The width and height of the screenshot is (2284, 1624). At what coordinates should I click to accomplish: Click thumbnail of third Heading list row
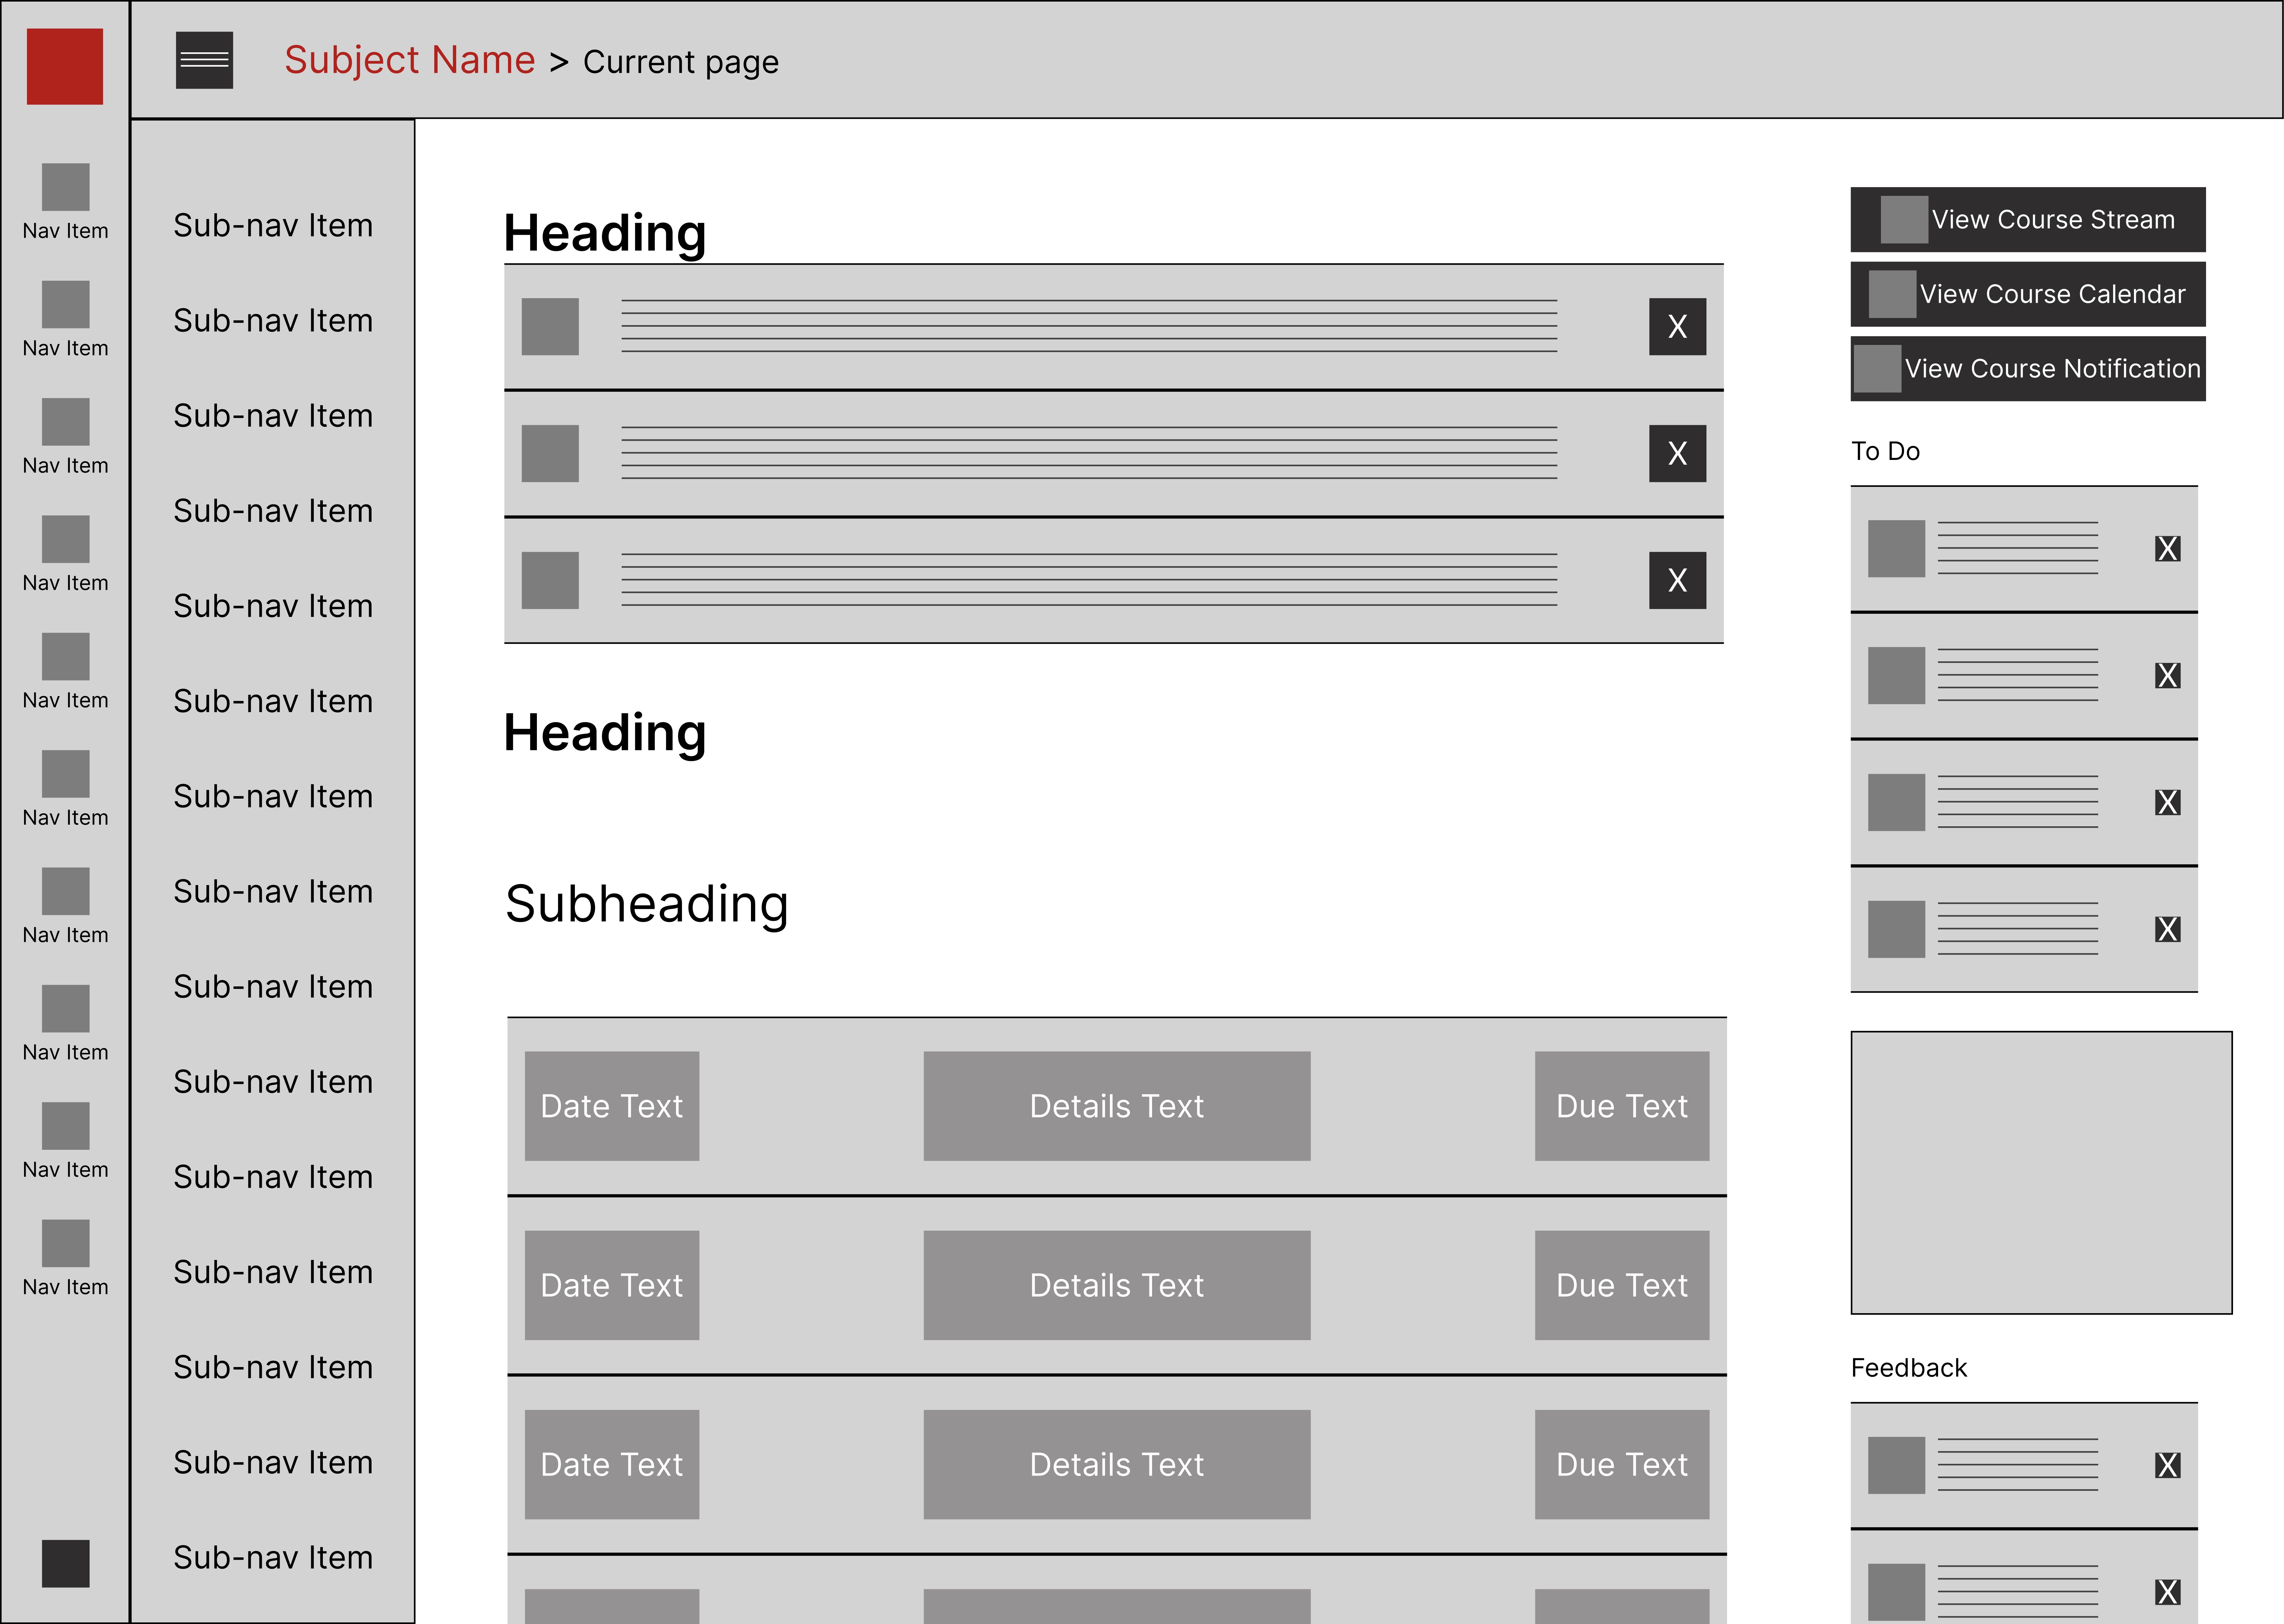(x=550, y=580)
